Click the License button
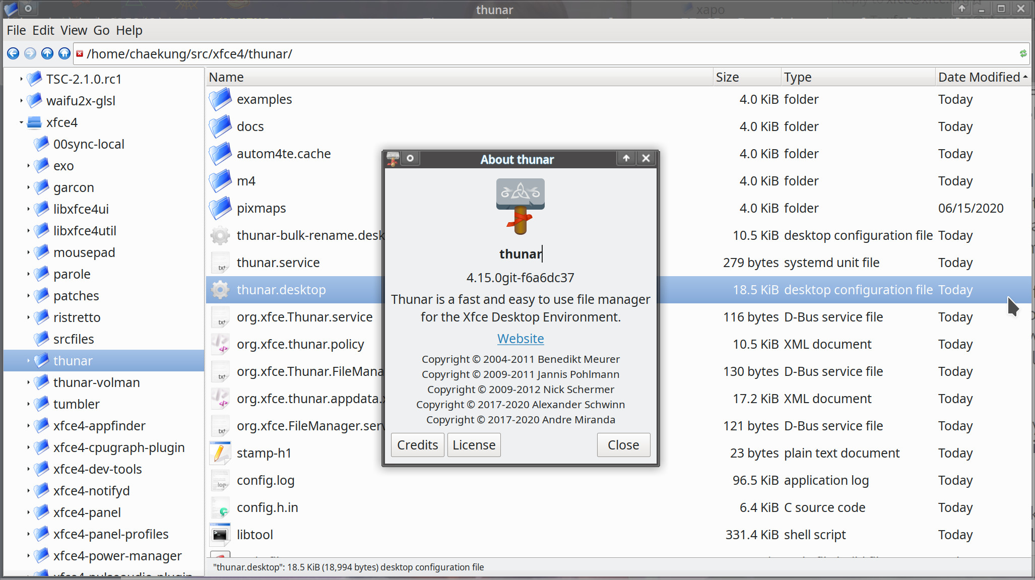Image resolution: width=1035 pixels, height=580 pixels. [x=474, y=445]
